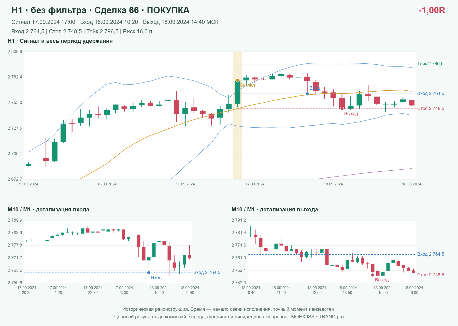Click the H1 price axis label 2 727,5
Viewport: 458px width, 326px height.
coord(15,128)
